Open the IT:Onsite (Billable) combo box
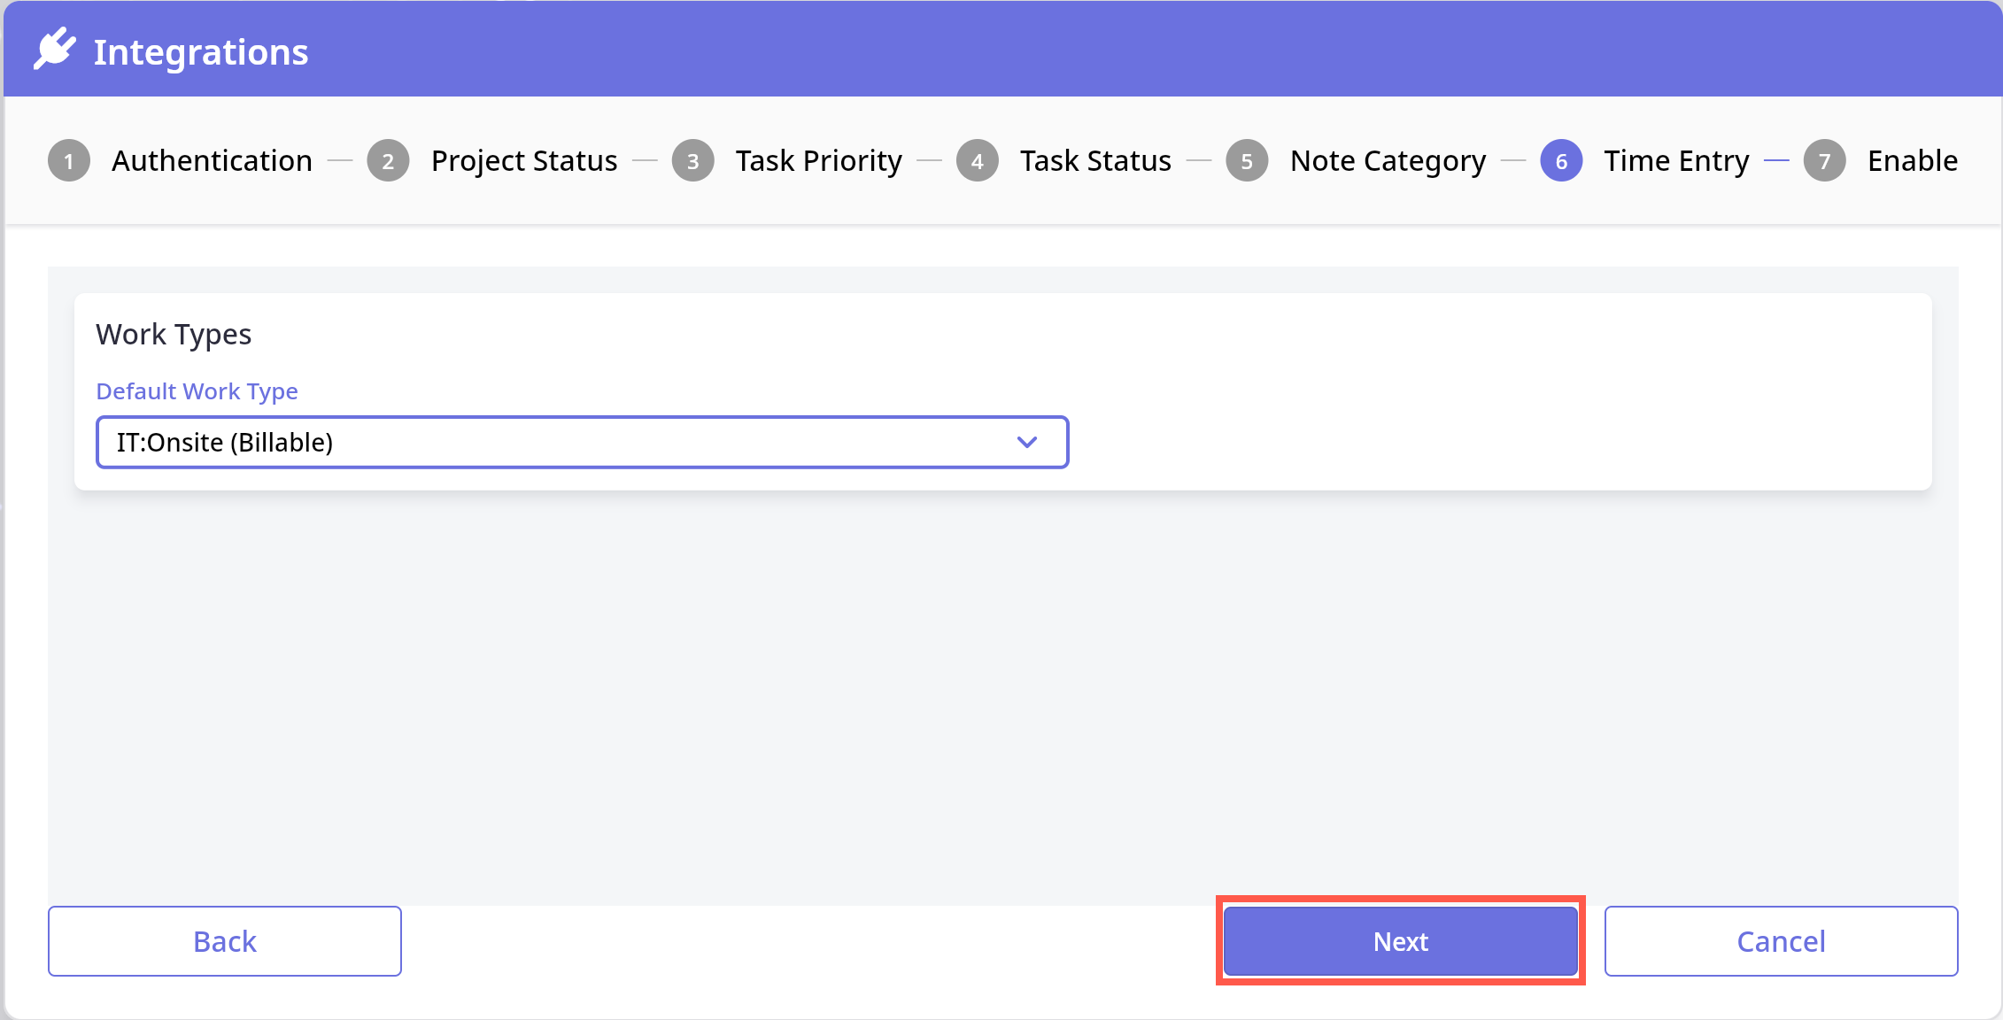The height and width of the screenshot is (1020, 2003). (x=567, y=442)
